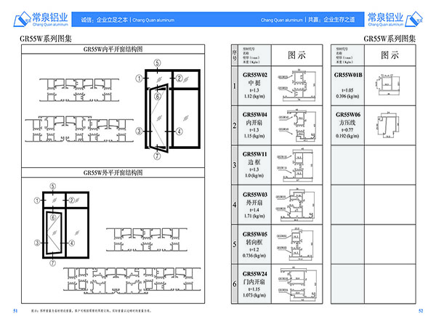Select profile code 'GR55W01B'
This screenshot has width=436, height=327.
click(348, 75)
